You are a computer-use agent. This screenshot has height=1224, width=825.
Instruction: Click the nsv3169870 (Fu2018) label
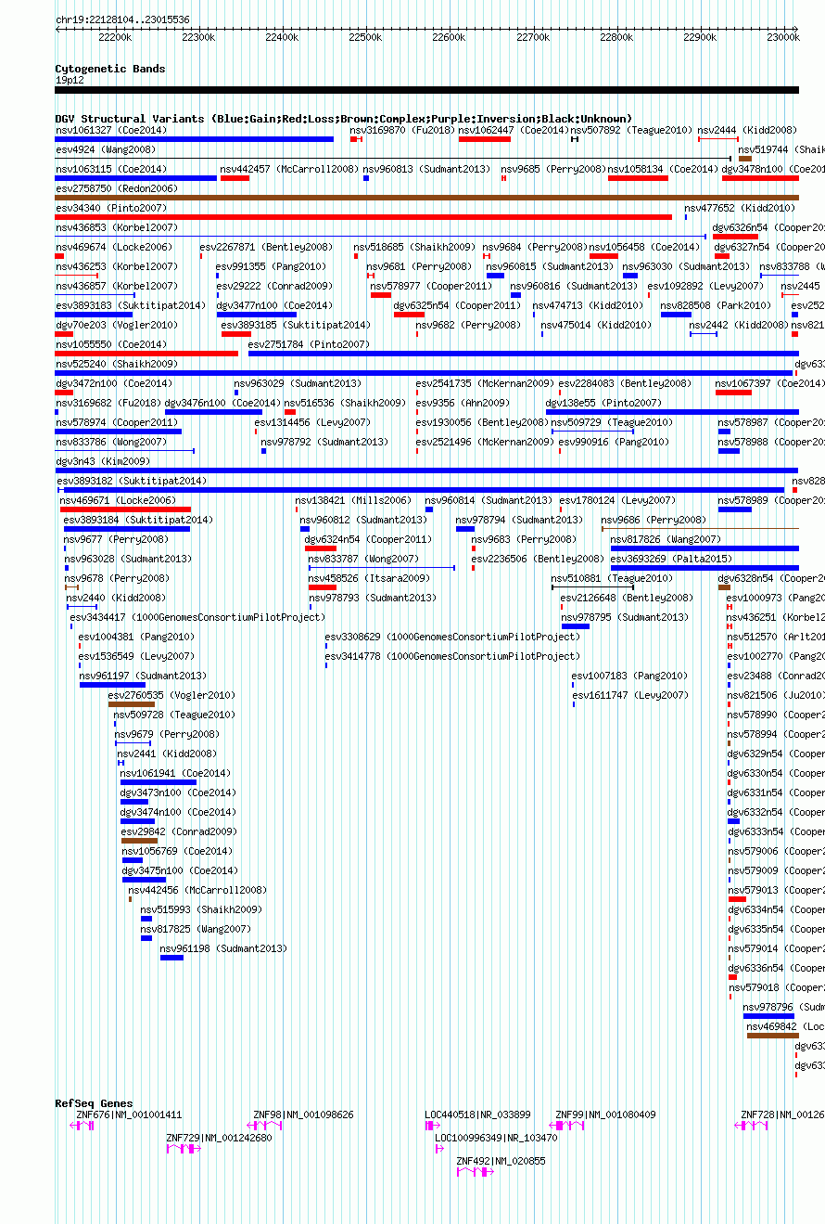click(x=402, y=130)
